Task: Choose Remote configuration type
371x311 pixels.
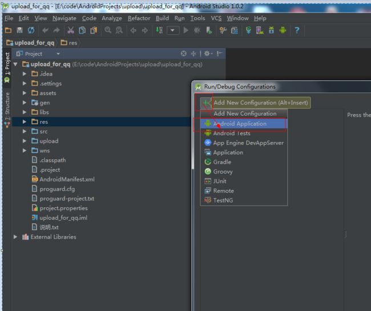Action: coord(244,191)
